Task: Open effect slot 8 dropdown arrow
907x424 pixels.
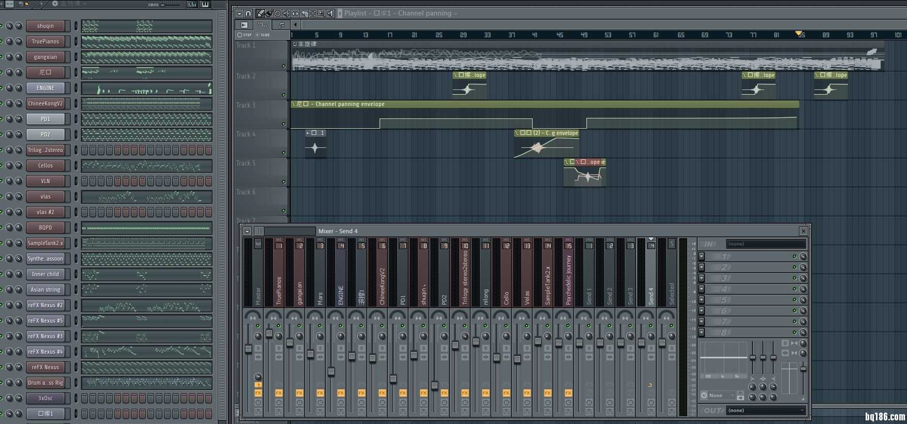Action: [701, 332]
